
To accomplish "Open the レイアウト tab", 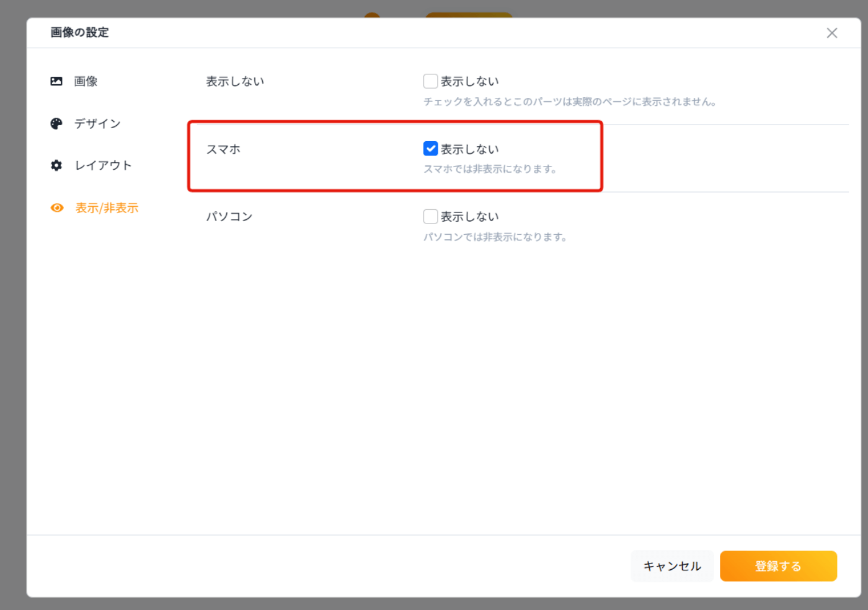I will [x=103, y=165].
